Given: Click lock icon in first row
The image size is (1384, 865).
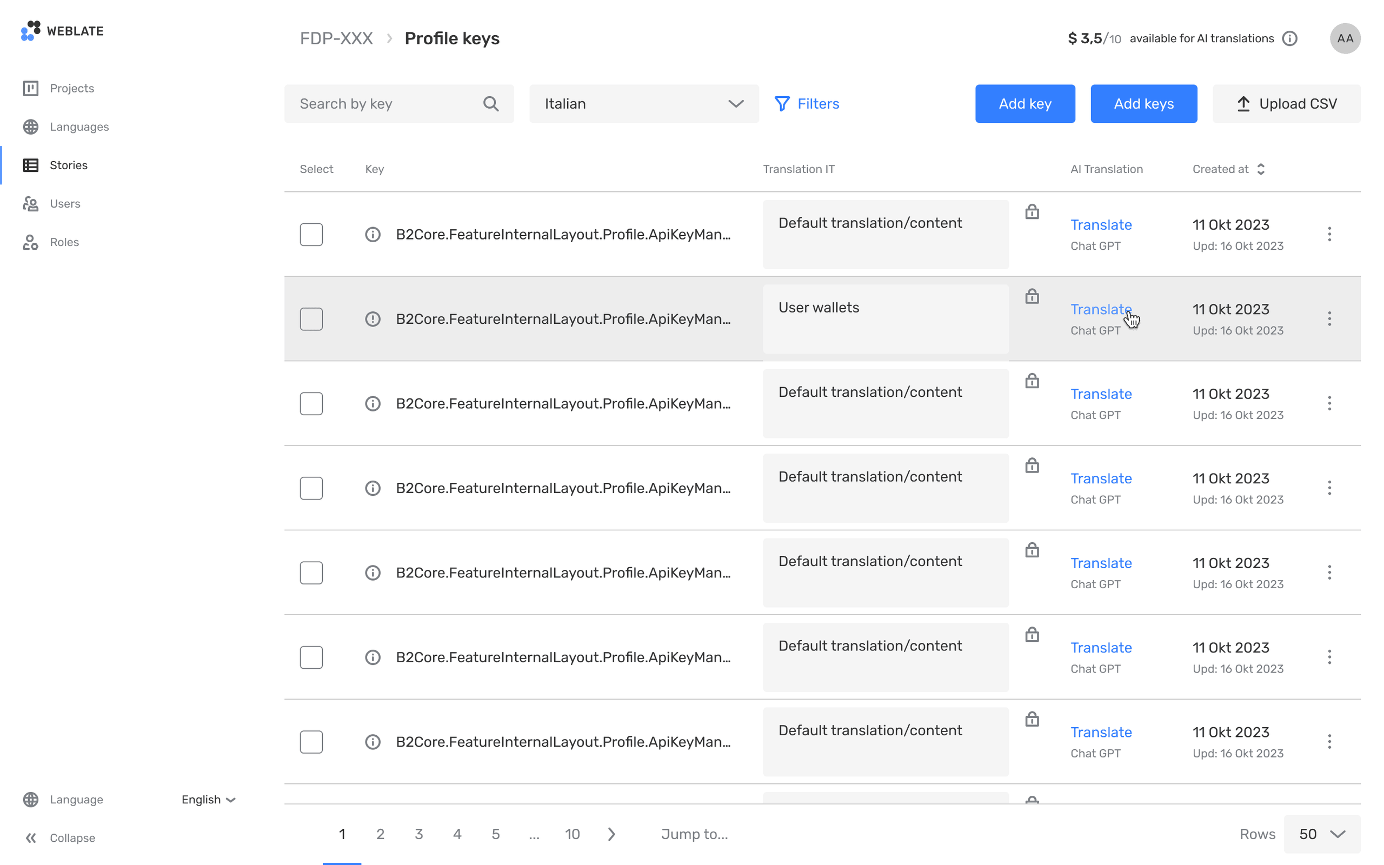Looking at the screenshot, I should point(1032,212).
